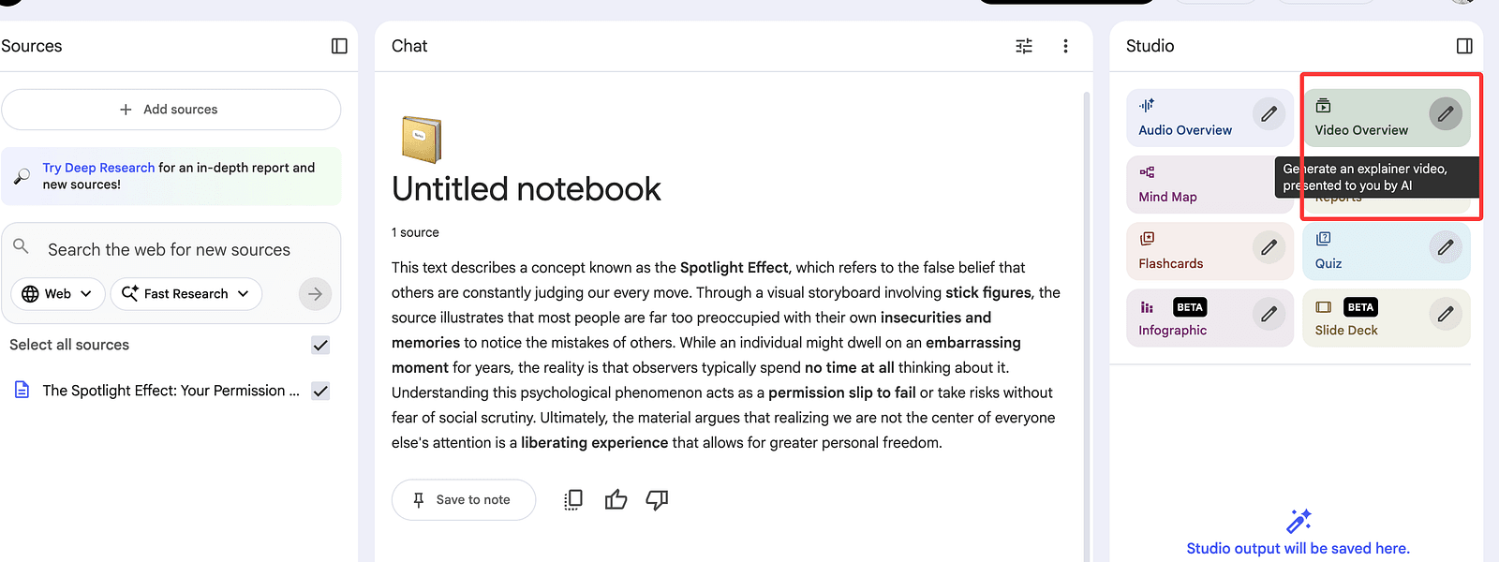Open chat three-dot options menu
Viewport: 1499px width, 562px height.
(1065, 46)
